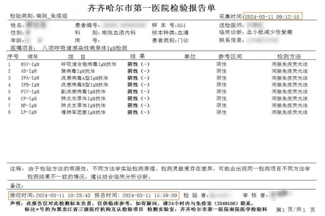Click the IFA-IgM result 阴性 (-)

(x=138, y=78)
